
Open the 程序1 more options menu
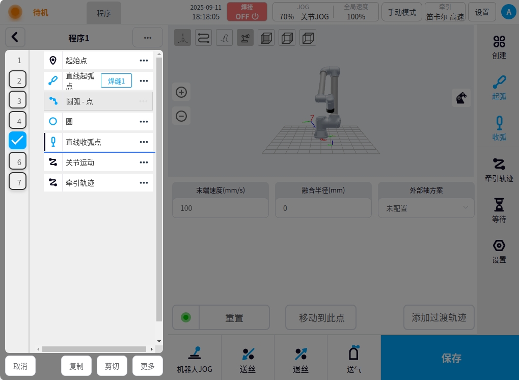click(x=147, y=38)
